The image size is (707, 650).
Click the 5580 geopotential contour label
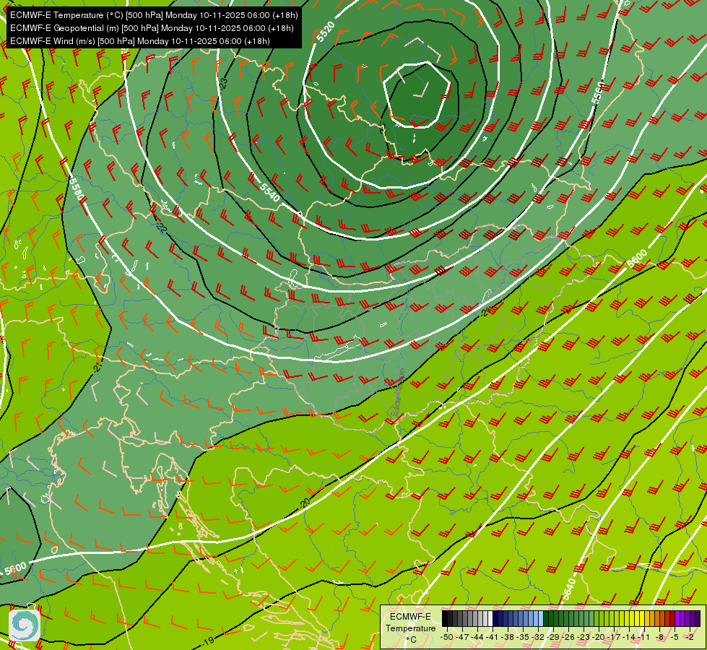(77, 189)
